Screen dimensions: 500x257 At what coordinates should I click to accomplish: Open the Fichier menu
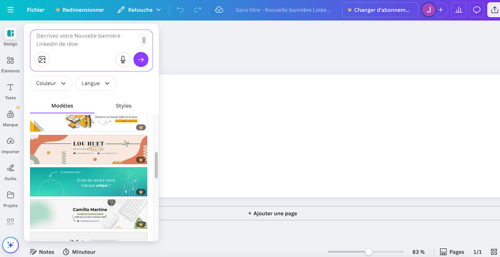(x=36, y=10)
